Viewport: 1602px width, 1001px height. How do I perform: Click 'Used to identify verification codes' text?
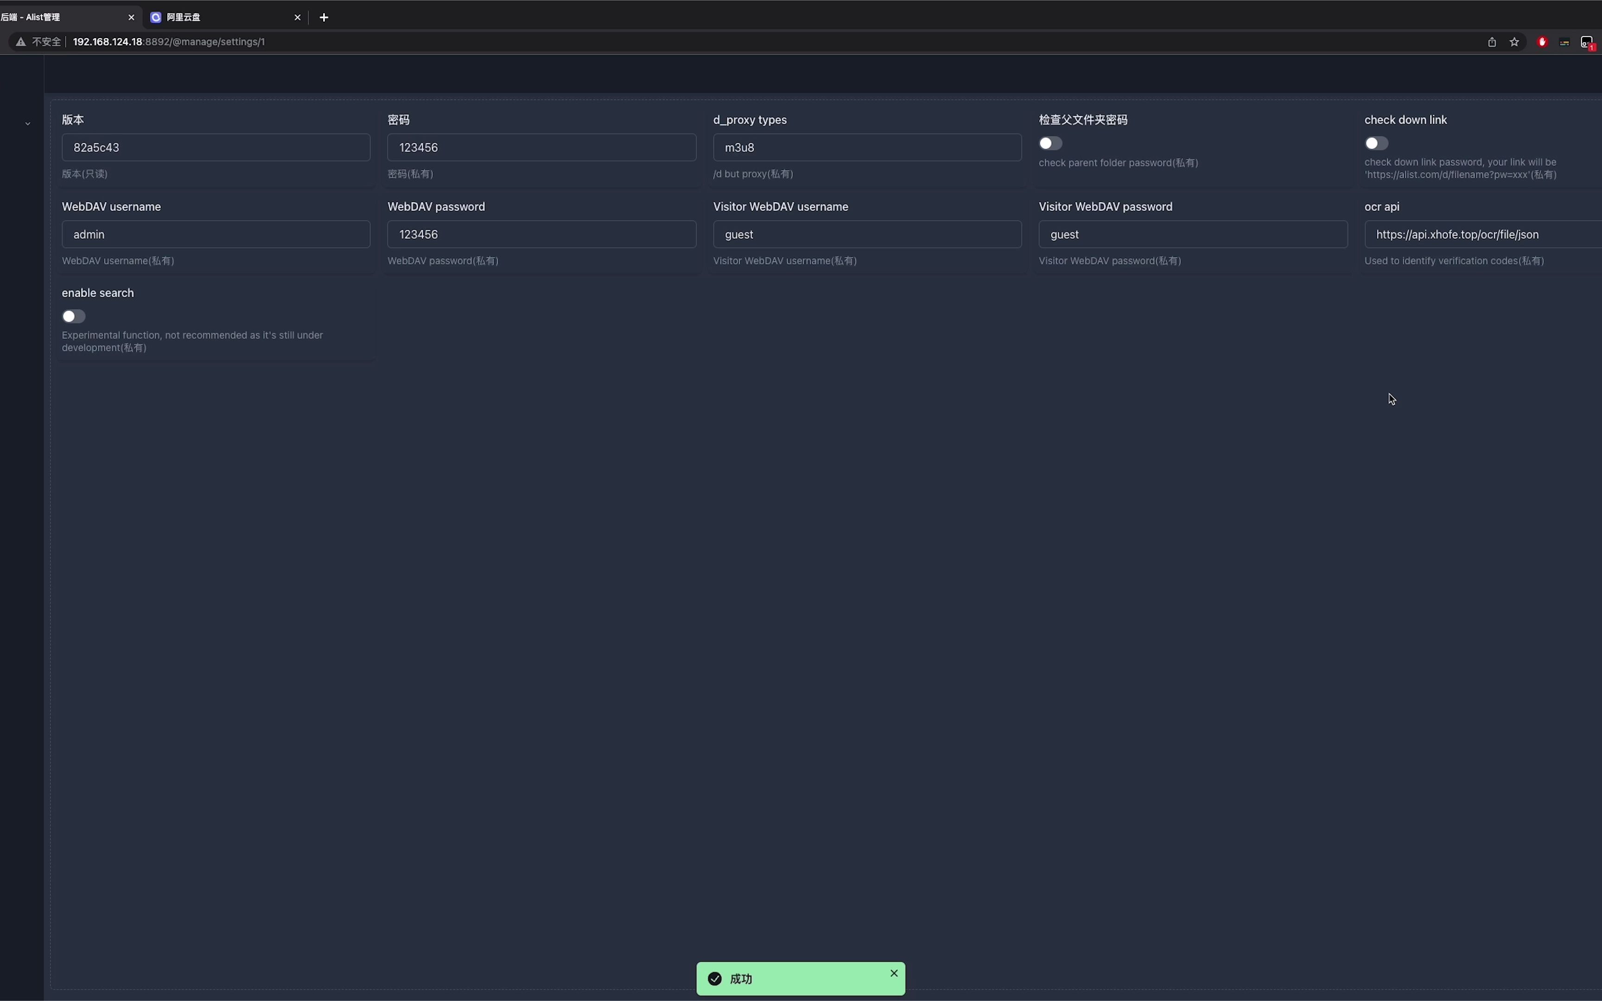tap(1455, 261)
